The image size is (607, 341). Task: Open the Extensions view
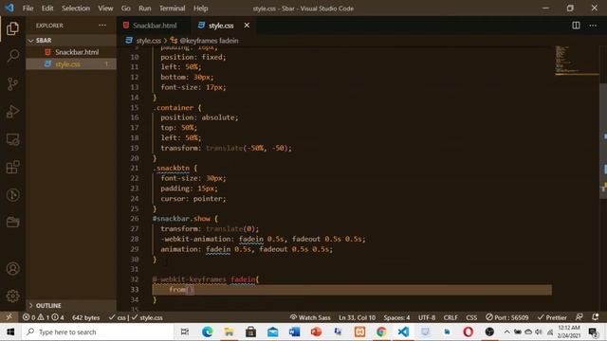click(12, 168)
